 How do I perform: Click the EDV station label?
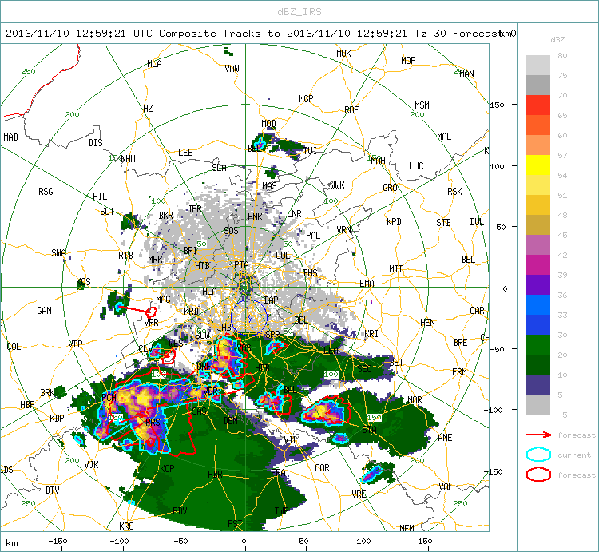click(x=180, y=510)
